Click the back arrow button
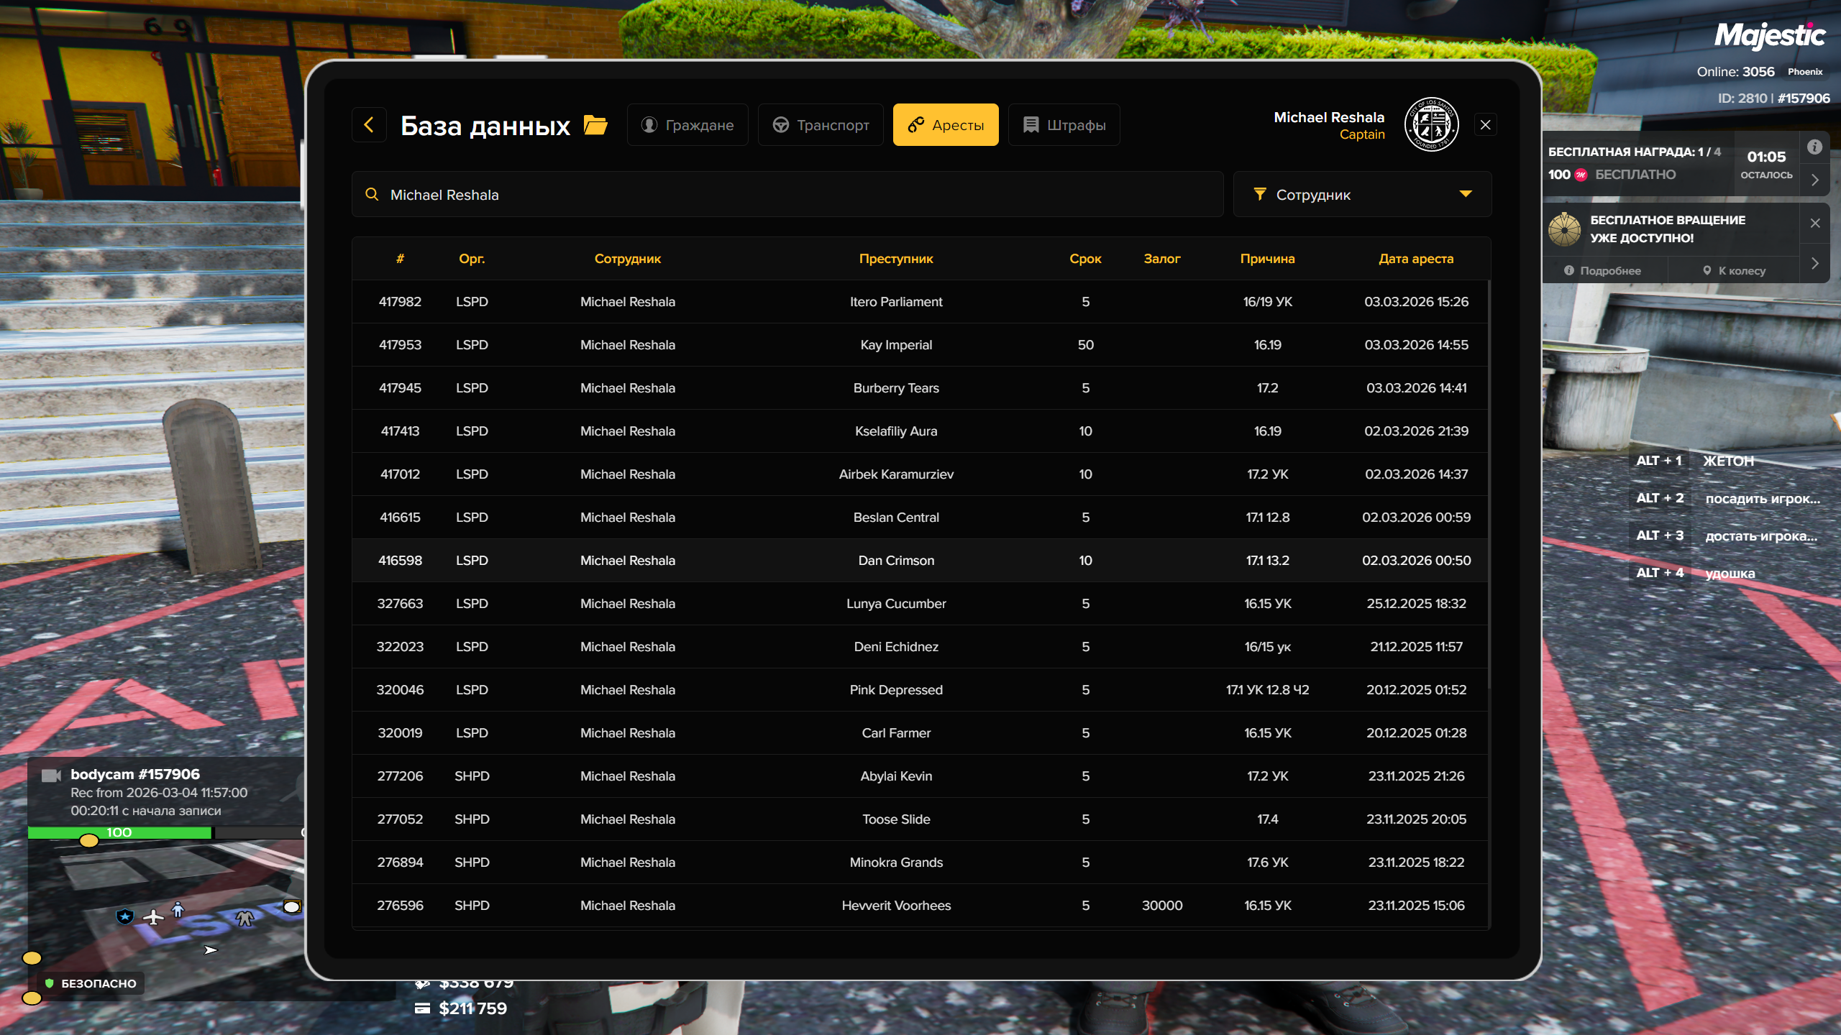Viewport: 1841px width, 1035px height. click(x=369, y=125)
